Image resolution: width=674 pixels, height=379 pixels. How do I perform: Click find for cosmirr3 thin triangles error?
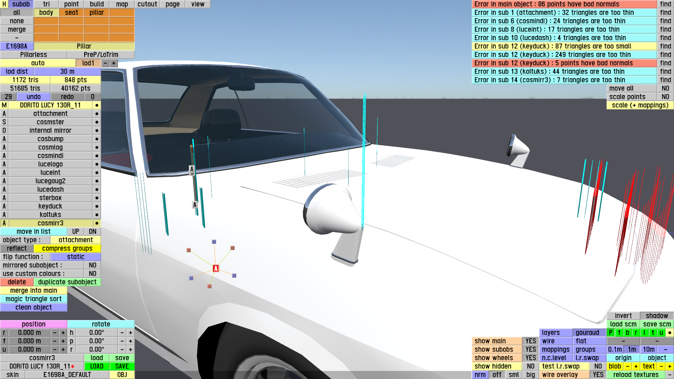(x=665, y=80)
